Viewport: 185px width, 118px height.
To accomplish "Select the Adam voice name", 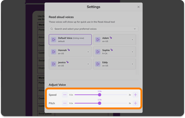I will [105, 38].
